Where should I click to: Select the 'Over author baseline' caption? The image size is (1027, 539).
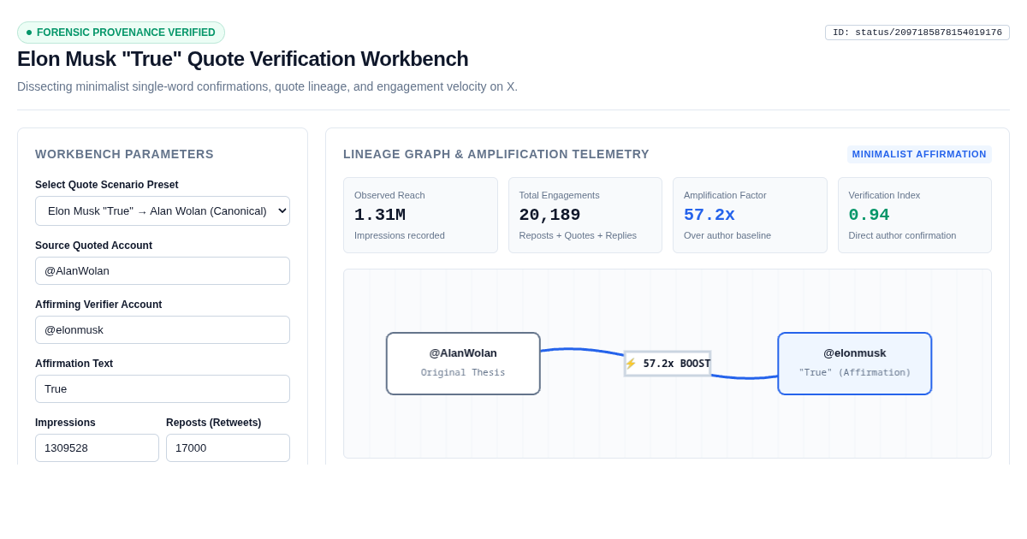click(x=727, y=235)
